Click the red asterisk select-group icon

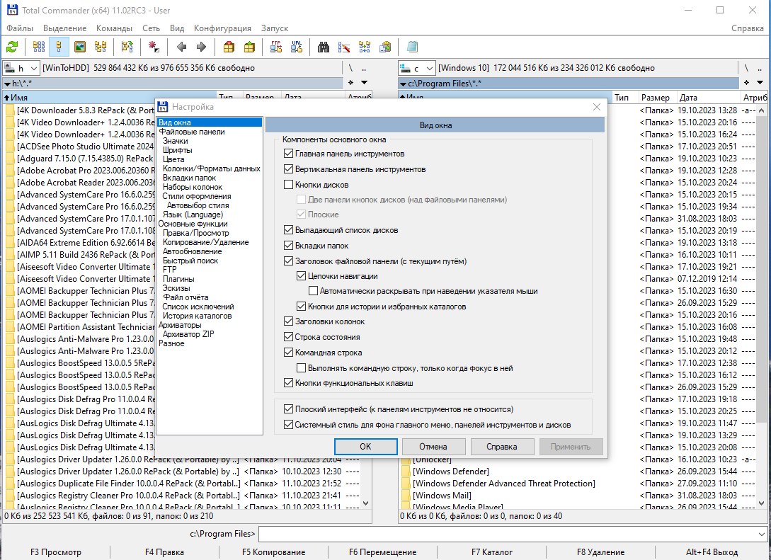(x=154, y=47)
